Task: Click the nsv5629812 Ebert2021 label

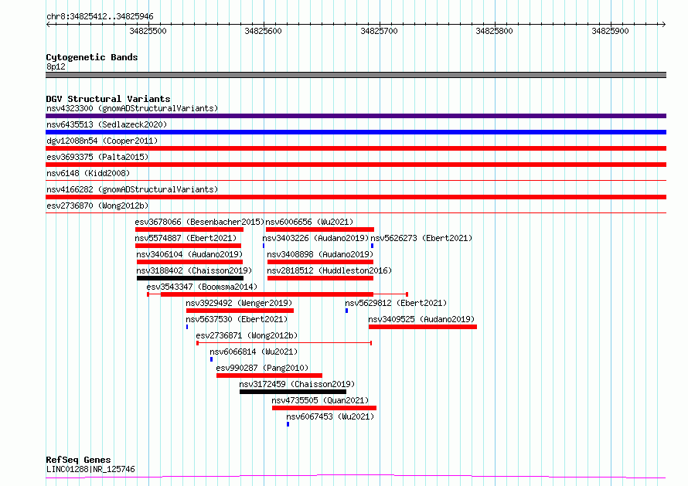Action: coord(396,303)
